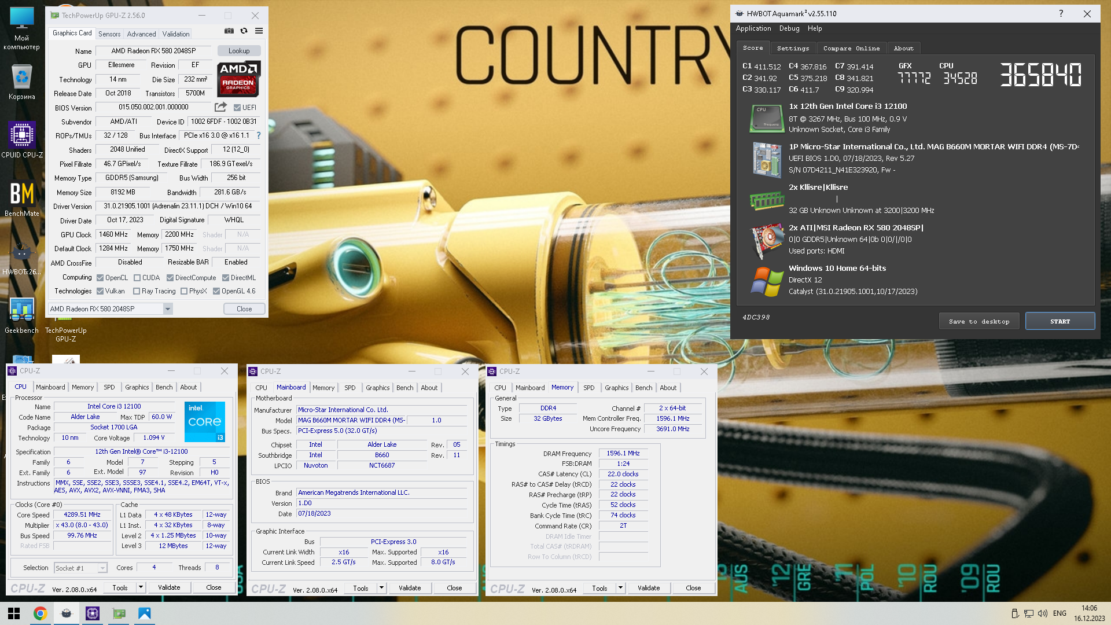Open Tools dropdown arrow in CPU-Z CPU window
The height and width of the screenshot is (625, 1111).
(141, 587)
